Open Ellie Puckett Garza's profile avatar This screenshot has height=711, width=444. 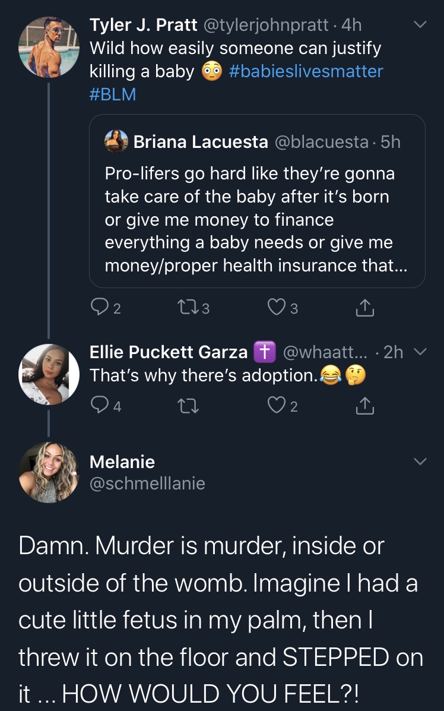[x=49, y=374]
